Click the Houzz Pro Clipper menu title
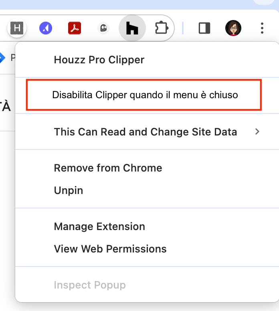 coord(99,60)
